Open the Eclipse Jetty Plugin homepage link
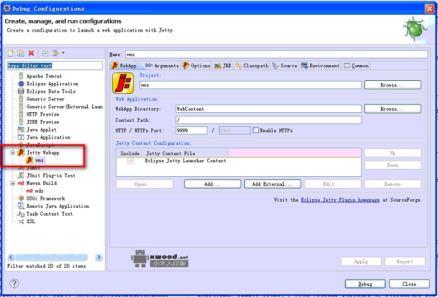 pyautogui.click(x=340, y=200)
